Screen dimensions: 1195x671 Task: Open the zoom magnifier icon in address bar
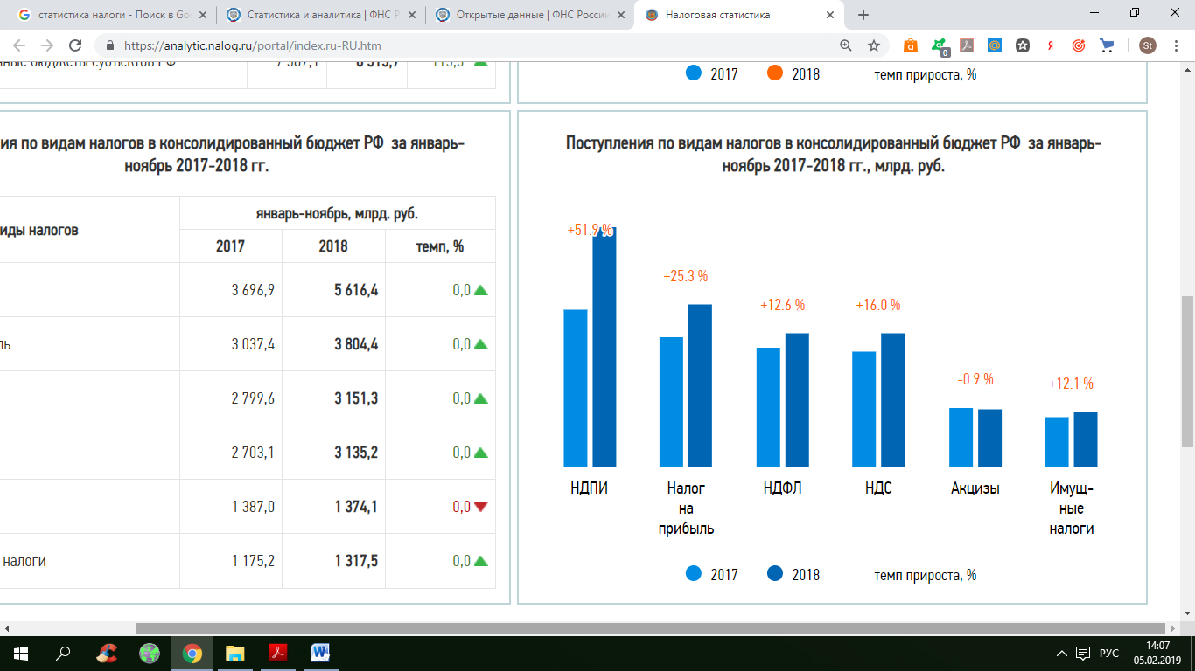(845, 45)
